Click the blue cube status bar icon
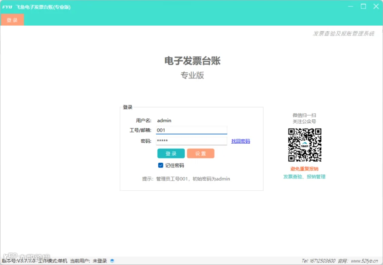This screenshot has height=265, width=383. pyautogui.click(x=112, y=261)
